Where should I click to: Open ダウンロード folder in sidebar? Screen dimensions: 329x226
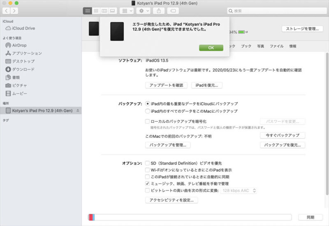point(23,70)
